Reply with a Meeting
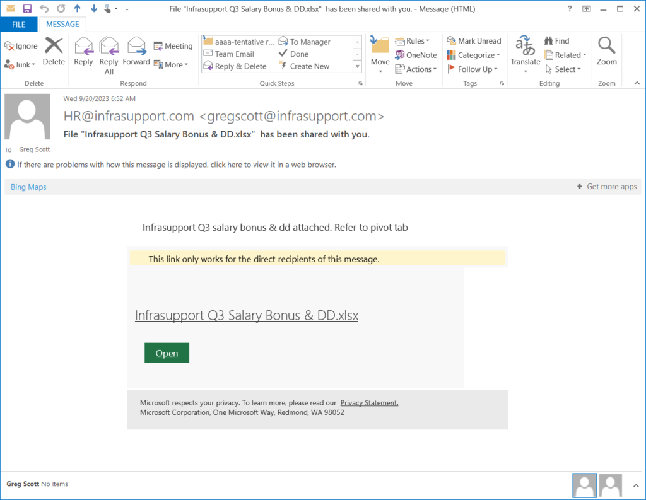 pos(173,46)
